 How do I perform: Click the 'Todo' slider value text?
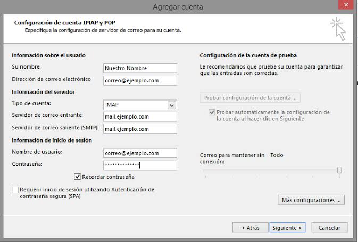(277, 155)
